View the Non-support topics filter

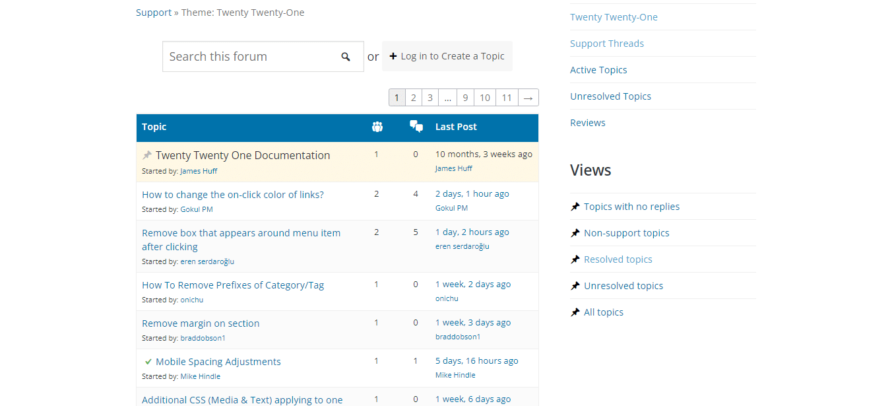[x=627, y=232]
